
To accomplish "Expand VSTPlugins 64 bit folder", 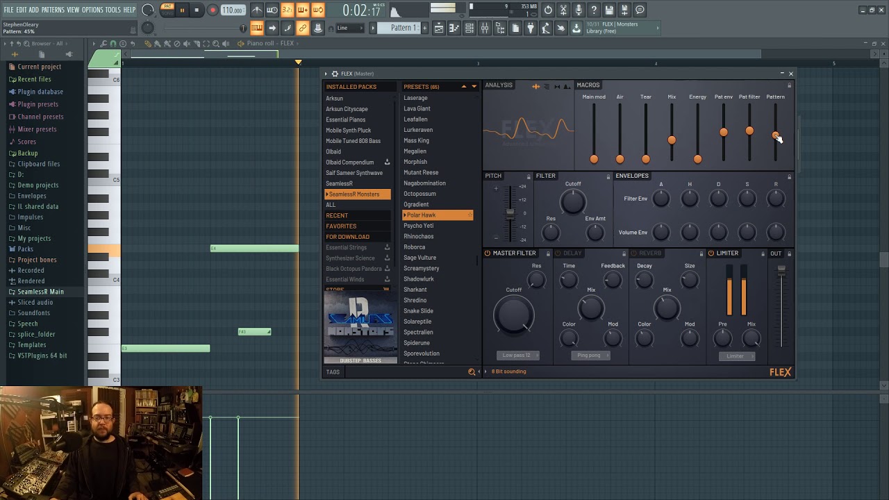I will tap(42, 356).
